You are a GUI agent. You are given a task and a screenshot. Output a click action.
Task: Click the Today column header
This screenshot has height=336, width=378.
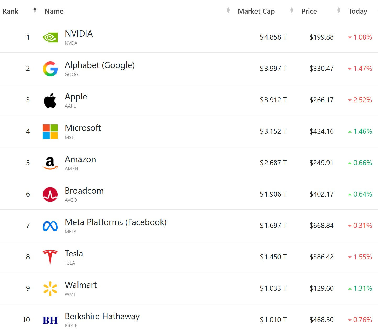coord(358,11)
